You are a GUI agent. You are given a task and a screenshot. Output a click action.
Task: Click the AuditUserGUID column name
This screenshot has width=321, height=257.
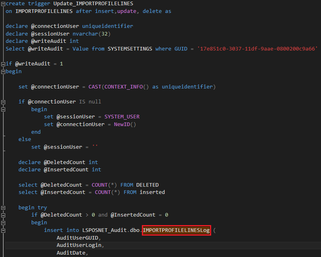[77, 238]
